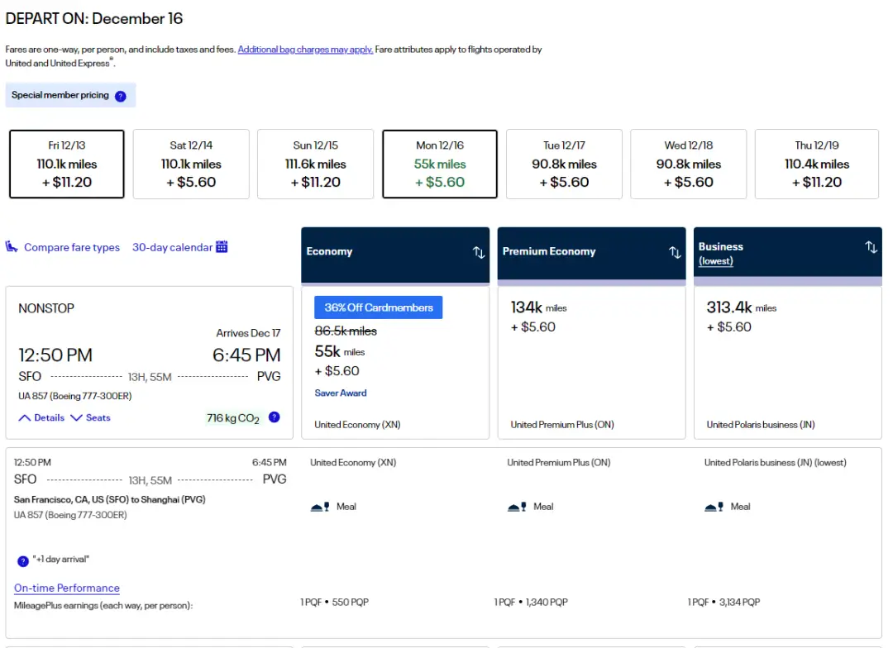
Task: Open the 30-day calendar icon
Action: point(222,247)
